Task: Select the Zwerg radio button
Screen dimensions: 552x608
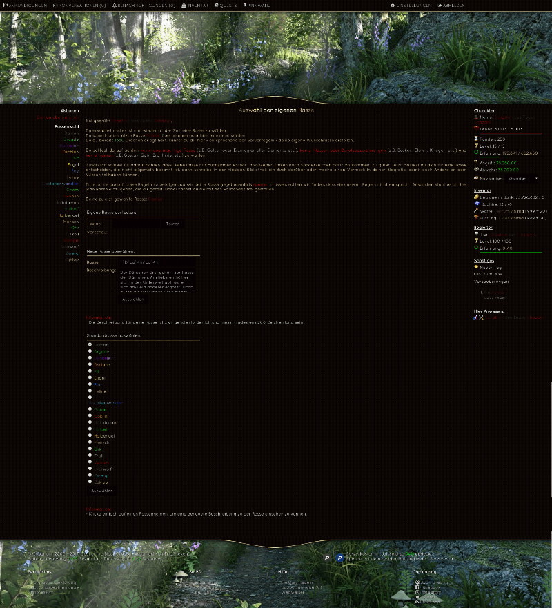Action: (90, 475)
